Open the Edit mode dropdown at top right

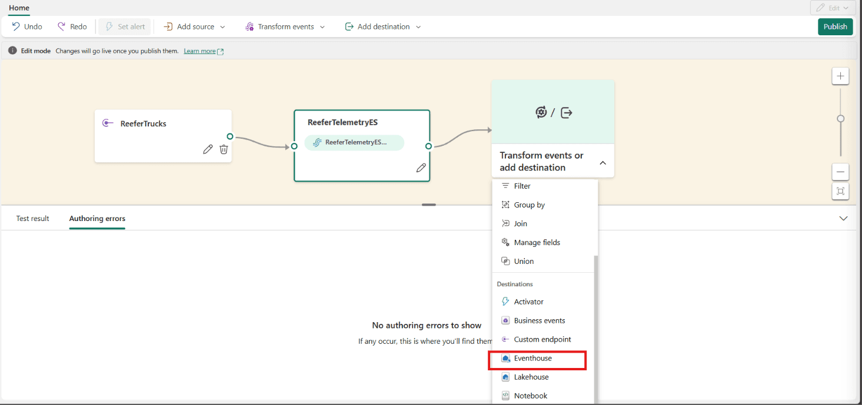pyautogui.click(x=832, y=8)
